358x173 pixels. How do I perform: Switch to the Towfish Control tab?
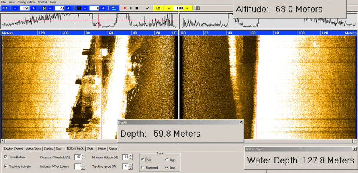tap(13, 149)
